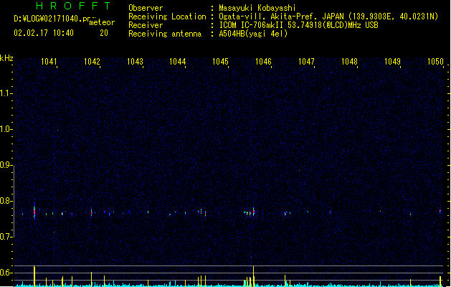
Task: Click the ICOM IC-706mkII receiver text
Action: pos(298,25)
